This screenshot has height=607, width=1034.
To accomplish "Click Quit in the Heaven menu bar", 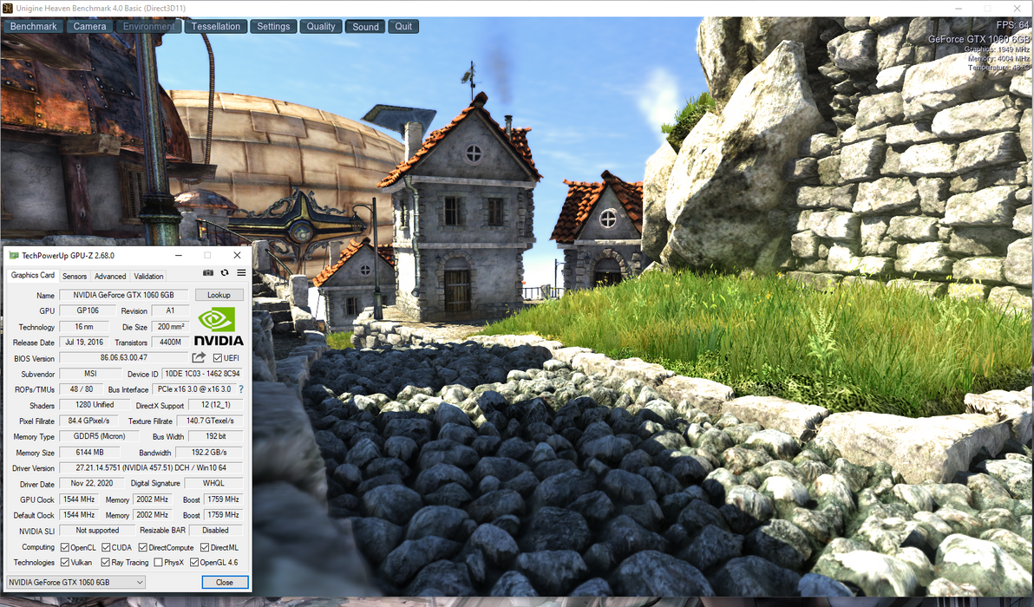I will (x=402, y=26).
